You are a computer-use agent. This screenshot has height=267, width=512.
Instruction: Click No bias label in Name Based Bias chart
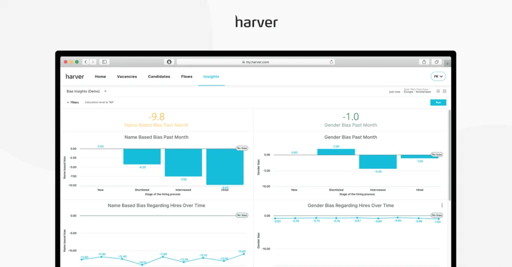[x=242, y=148]
